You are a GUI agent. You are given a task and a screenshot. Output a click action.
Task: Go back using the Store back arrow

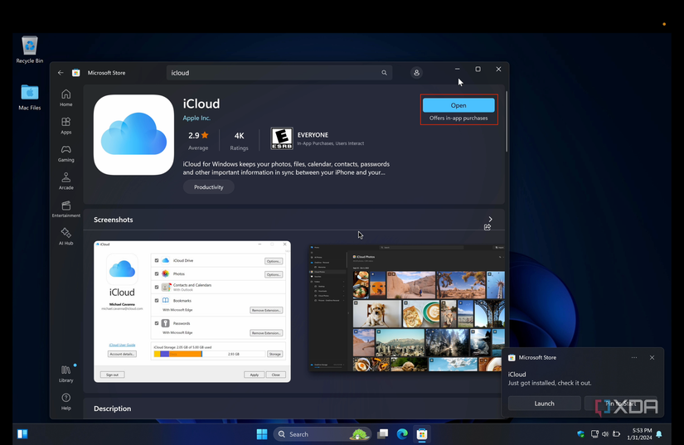tap(61, 73)
